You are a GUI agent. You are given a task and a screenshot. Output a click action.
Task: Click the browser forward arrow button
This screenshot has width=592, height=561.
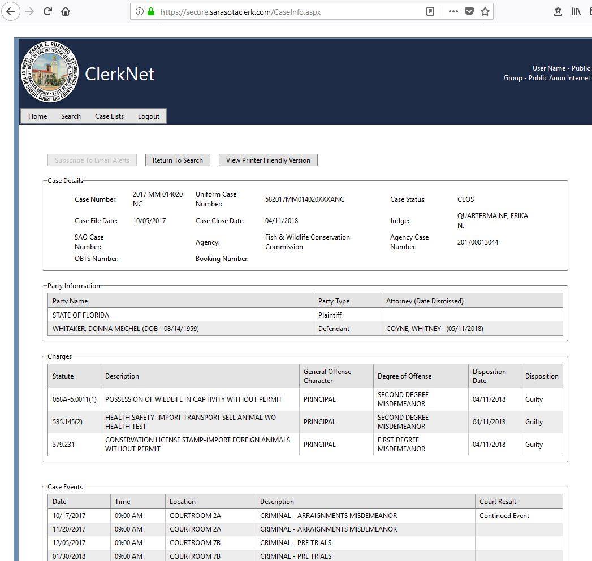tap(29, 11)
